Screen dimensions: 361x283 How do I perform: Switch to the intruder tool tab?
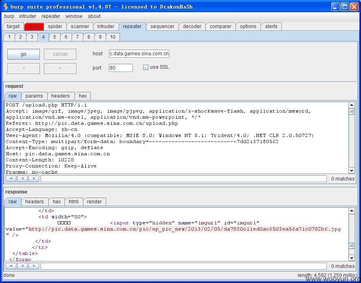[x=106, y=26]
